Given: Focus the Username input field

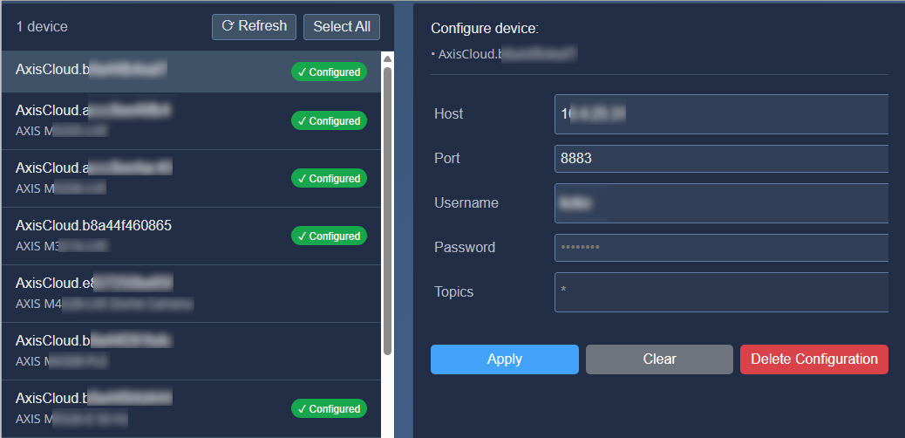Looking at the screenshot, I should tap(721, 202).
